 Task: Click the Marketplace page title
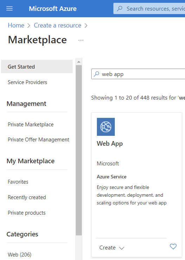[x=38, y=40]
